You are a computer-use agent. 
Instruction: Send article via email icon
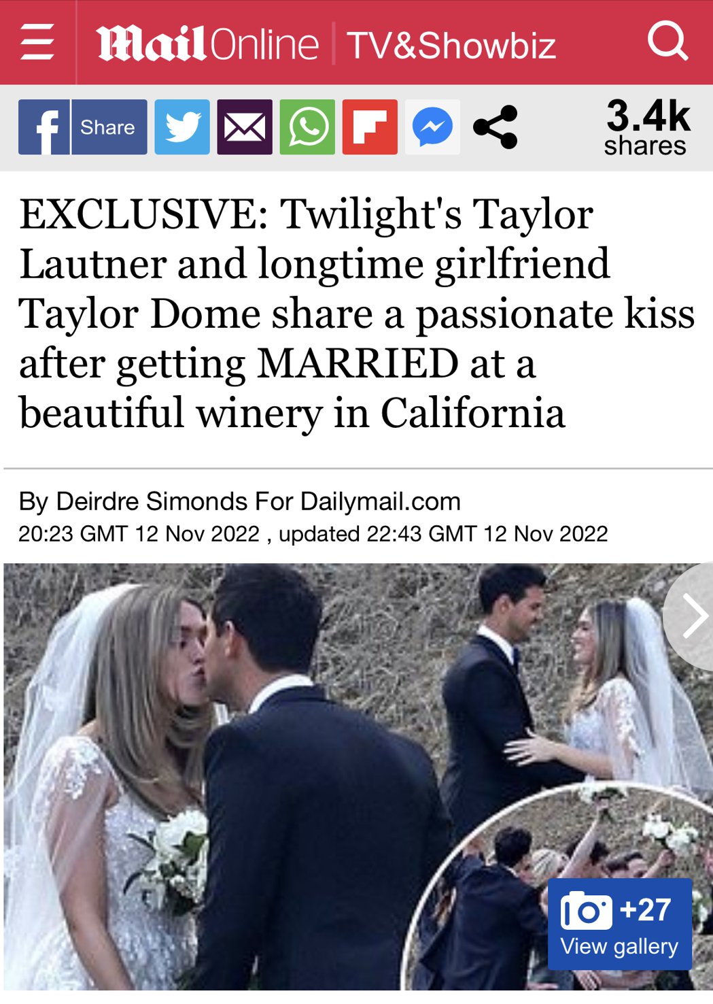[x=245, y=127]
